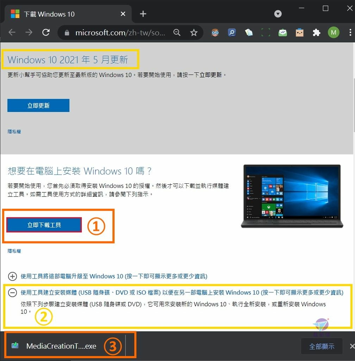Click the padlock site security icon
Image resolution: width=355 pixels, height=361 pixels.
coord(67,33)
